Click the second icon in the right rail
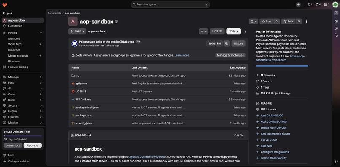Image resolution: width=340 pixels, height=167 pixels. [x=336, y=21]
